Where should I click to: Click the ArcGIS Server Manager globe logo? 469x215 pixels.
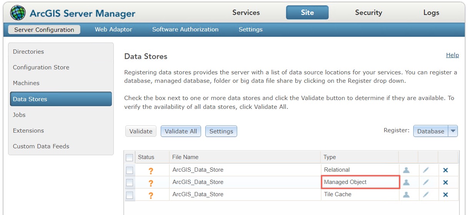click(x=18, y=13)
